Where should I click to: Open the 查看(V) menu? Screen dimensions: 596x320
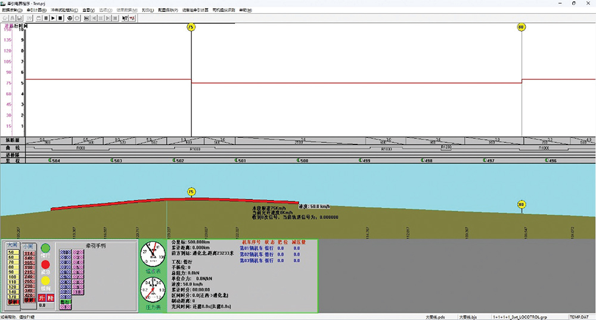point(88,10)
